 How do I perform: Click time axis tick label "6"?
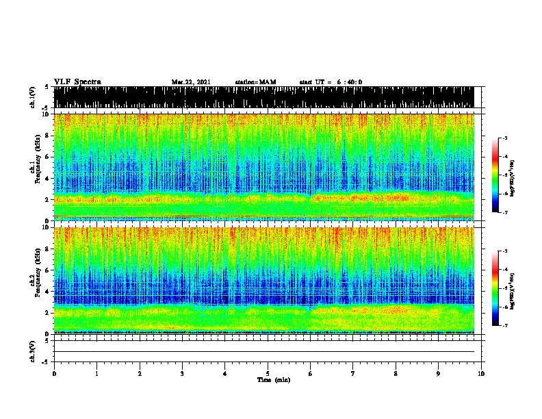310,373
